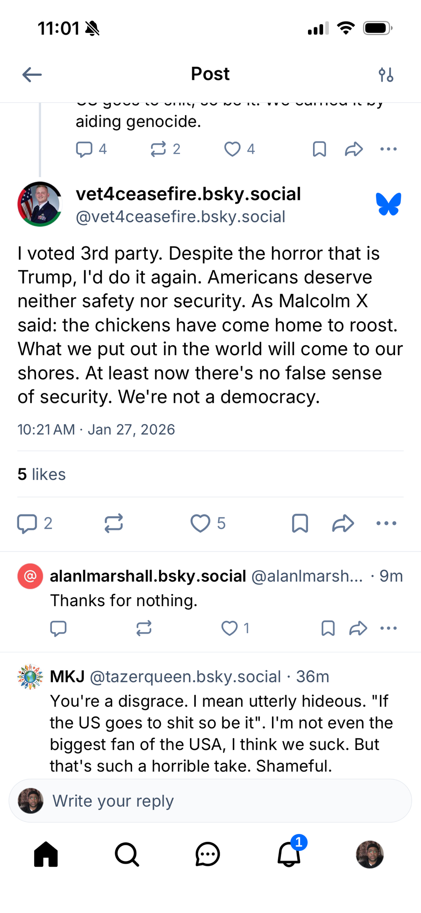This screenshot has height=913, width=421.
Task: Like the main vet4ceasefire post
Action: (x=200, y=523)
